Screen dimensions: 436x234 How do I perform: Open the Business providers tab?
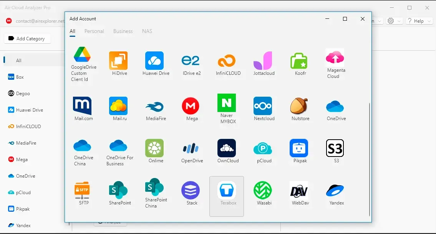tap(123, 31)
